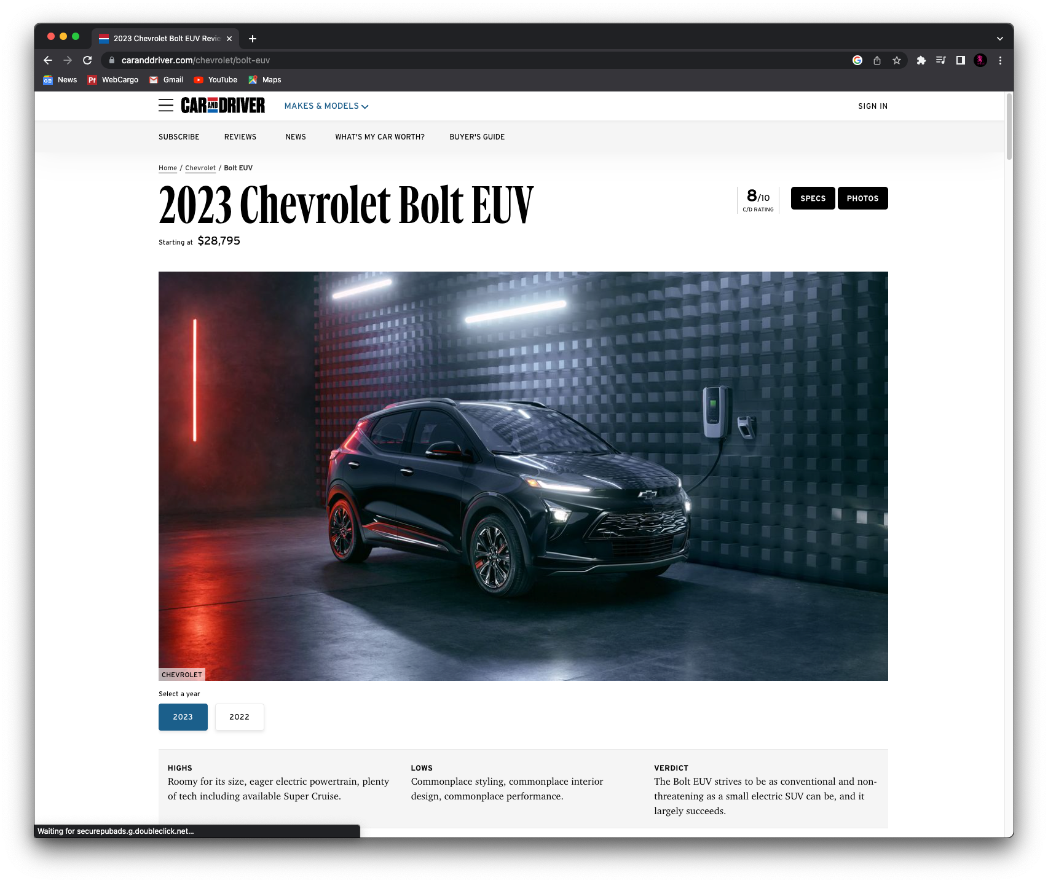
Task: Open the media control icon
Action: 940,60
